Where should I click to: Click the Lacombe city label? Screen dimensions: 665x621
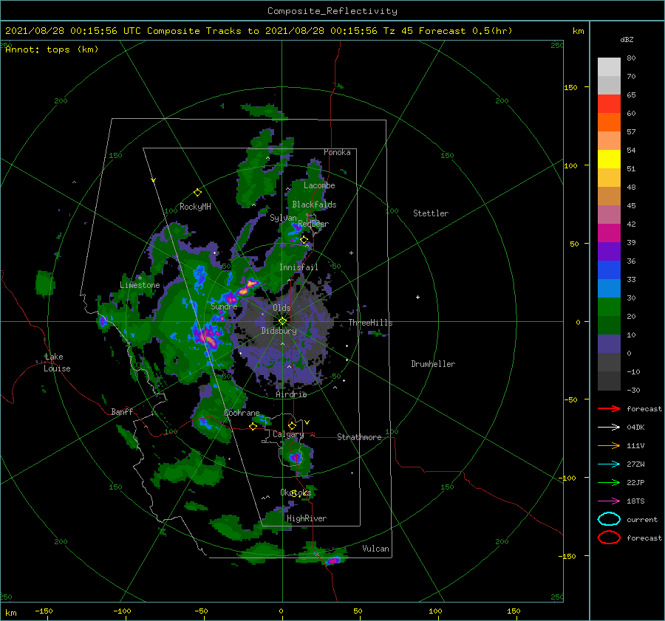pyautogui.click(x=319, y=185)
